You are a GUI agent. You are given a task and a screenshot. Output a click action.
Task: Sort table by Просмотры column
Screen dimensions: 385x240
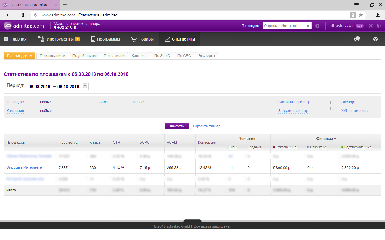coord(69,142)
